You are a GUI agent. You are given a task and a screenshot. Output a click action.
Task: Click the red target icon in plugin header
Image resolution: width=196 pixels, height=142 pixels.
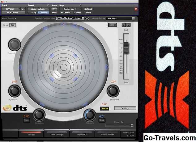pos(136,9)
